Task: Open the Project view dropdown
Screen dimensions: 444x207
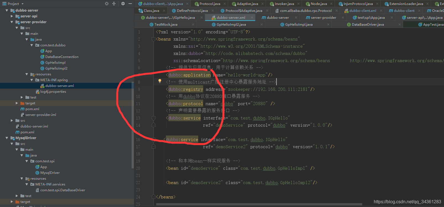Action: pos(22,4)
